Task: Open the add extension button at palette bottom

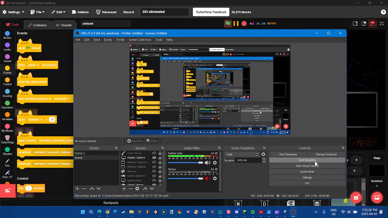Action: (x=8, y=190)
